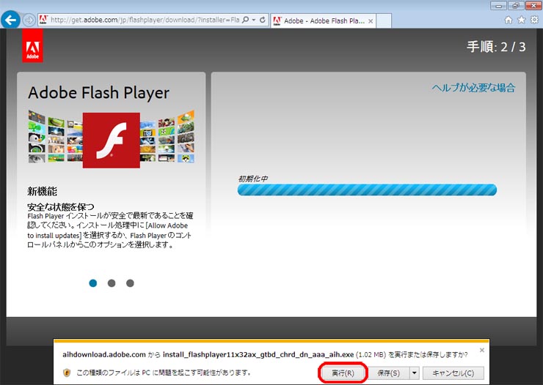
Task: Click the キャンセル(C) cancel button
Action: pyautogui.click(x=453, y=373)
